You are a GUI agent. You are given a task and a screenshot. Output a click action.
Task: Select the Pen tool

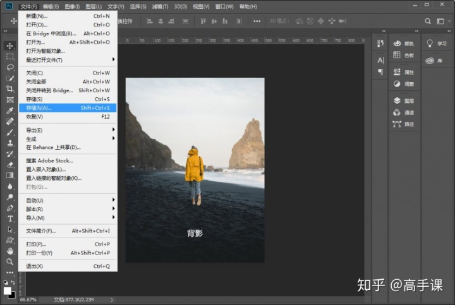(x=10, y=208)
